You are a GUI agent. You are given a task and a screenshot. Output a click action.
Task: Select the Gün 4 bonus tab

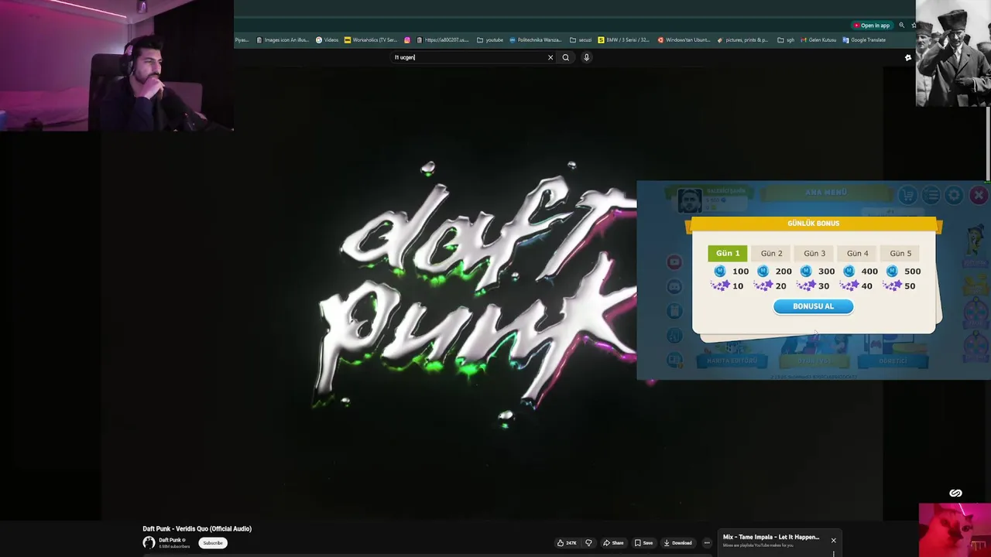[x=857, y=253]
